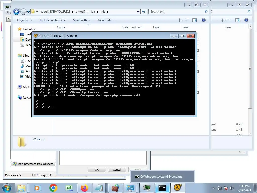Select Libraries in the navigation pane
257x193 pixels.
point(25,56)
